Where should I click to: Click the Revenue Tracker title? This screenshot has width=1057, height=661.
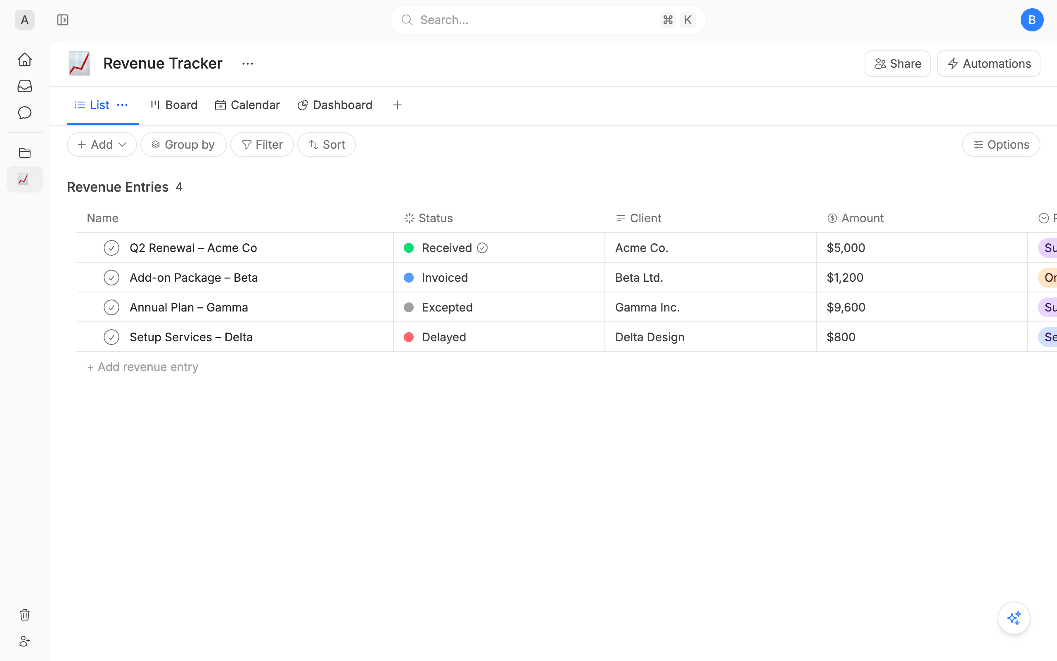click(x=163, y=63)
